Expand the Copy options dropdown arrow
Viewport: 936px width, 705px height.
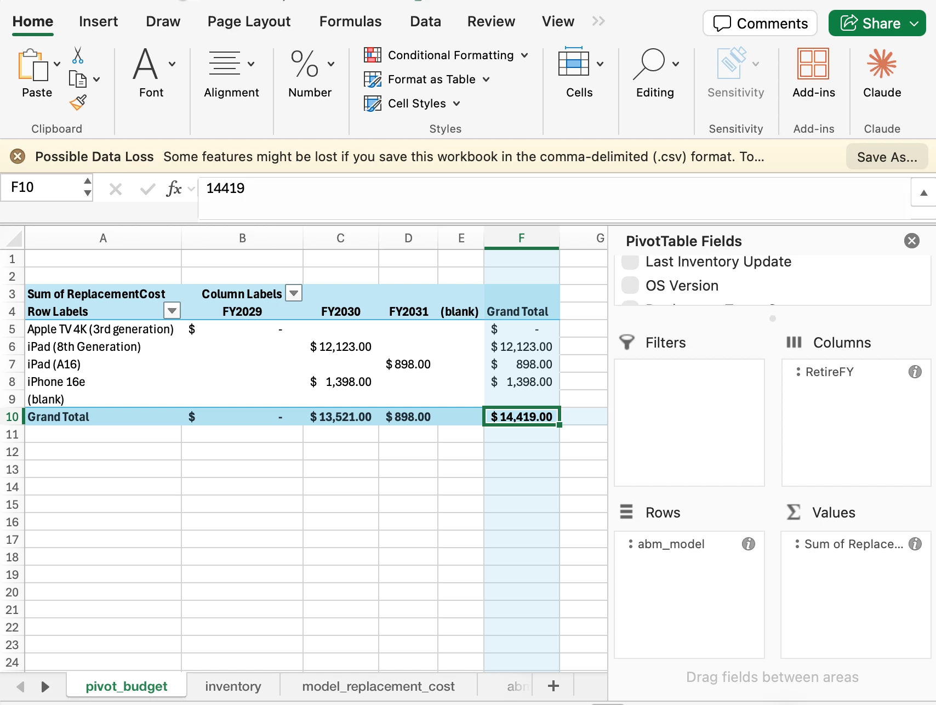pyautogui.click(x=96, y=79)
